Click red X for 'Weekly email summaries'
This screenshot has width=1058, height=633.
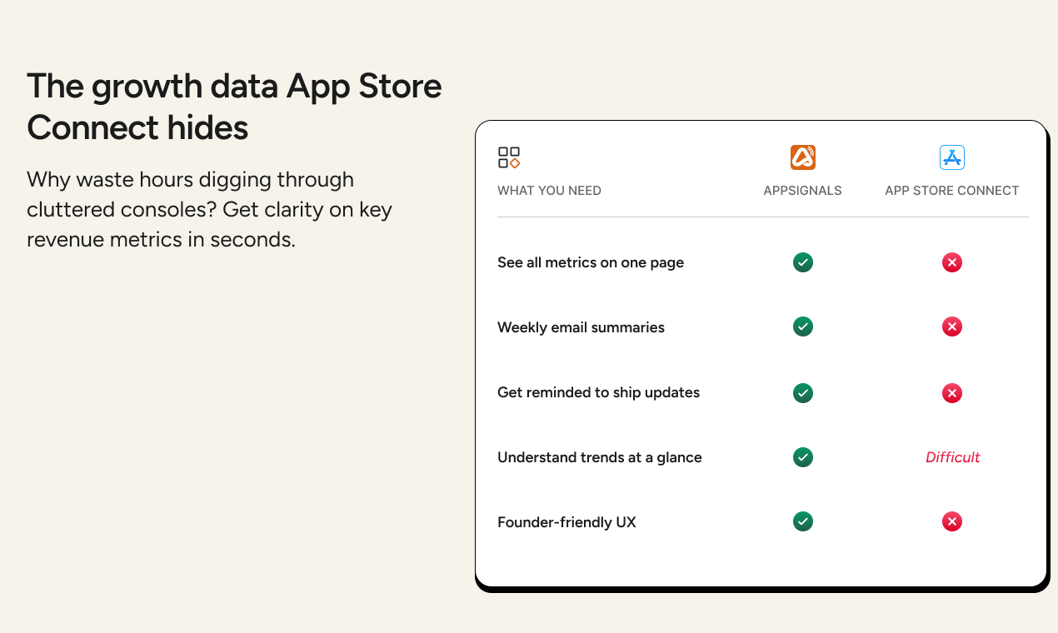click(952, 326)
